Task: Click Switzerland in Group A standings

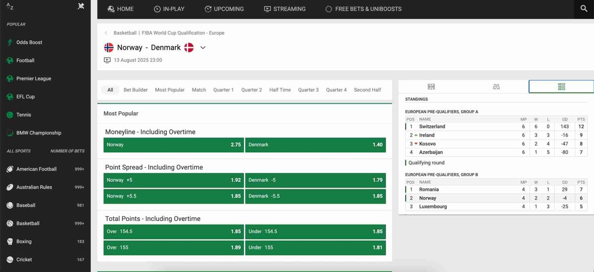Action: 432,126
